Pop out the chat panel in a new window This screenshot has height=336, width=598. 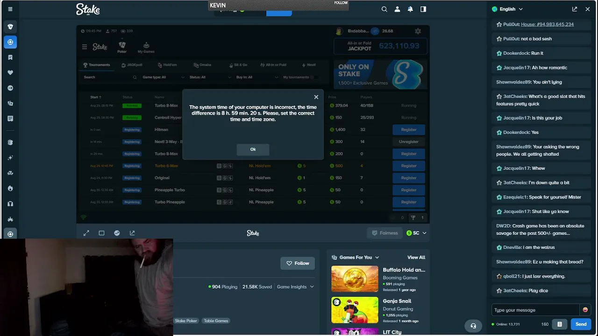click(x=575, y=9)
